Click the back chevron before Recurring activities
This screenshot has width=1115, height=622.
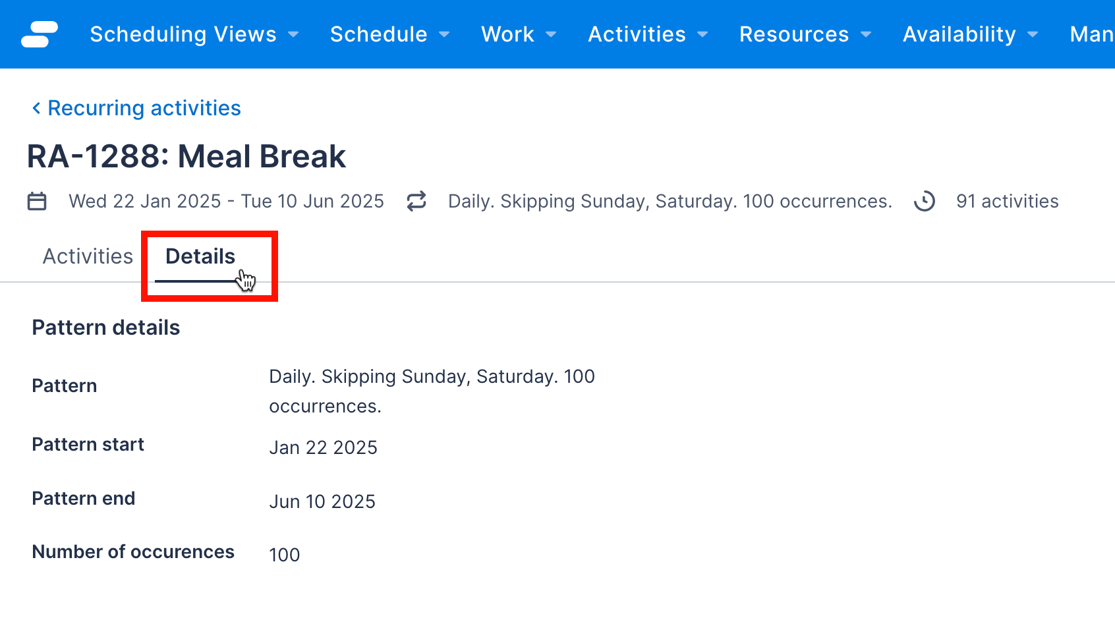click(36, 107)
